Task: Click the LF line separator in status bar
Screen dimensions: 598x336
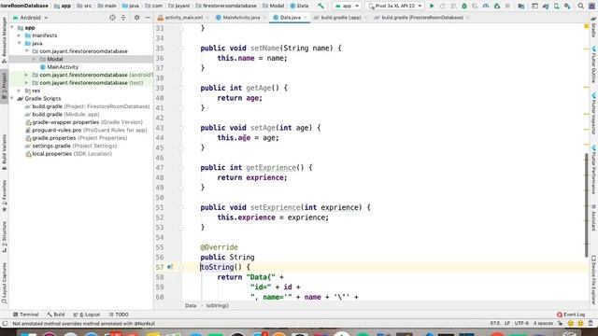Action: (x=507, y=324)
